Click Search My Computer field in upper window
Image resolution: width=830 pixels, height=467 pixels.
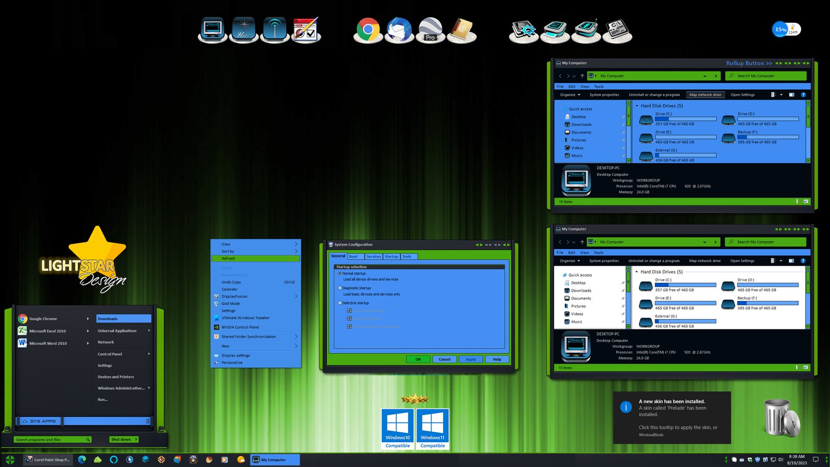pyautogui.click(x=765, y=76)
